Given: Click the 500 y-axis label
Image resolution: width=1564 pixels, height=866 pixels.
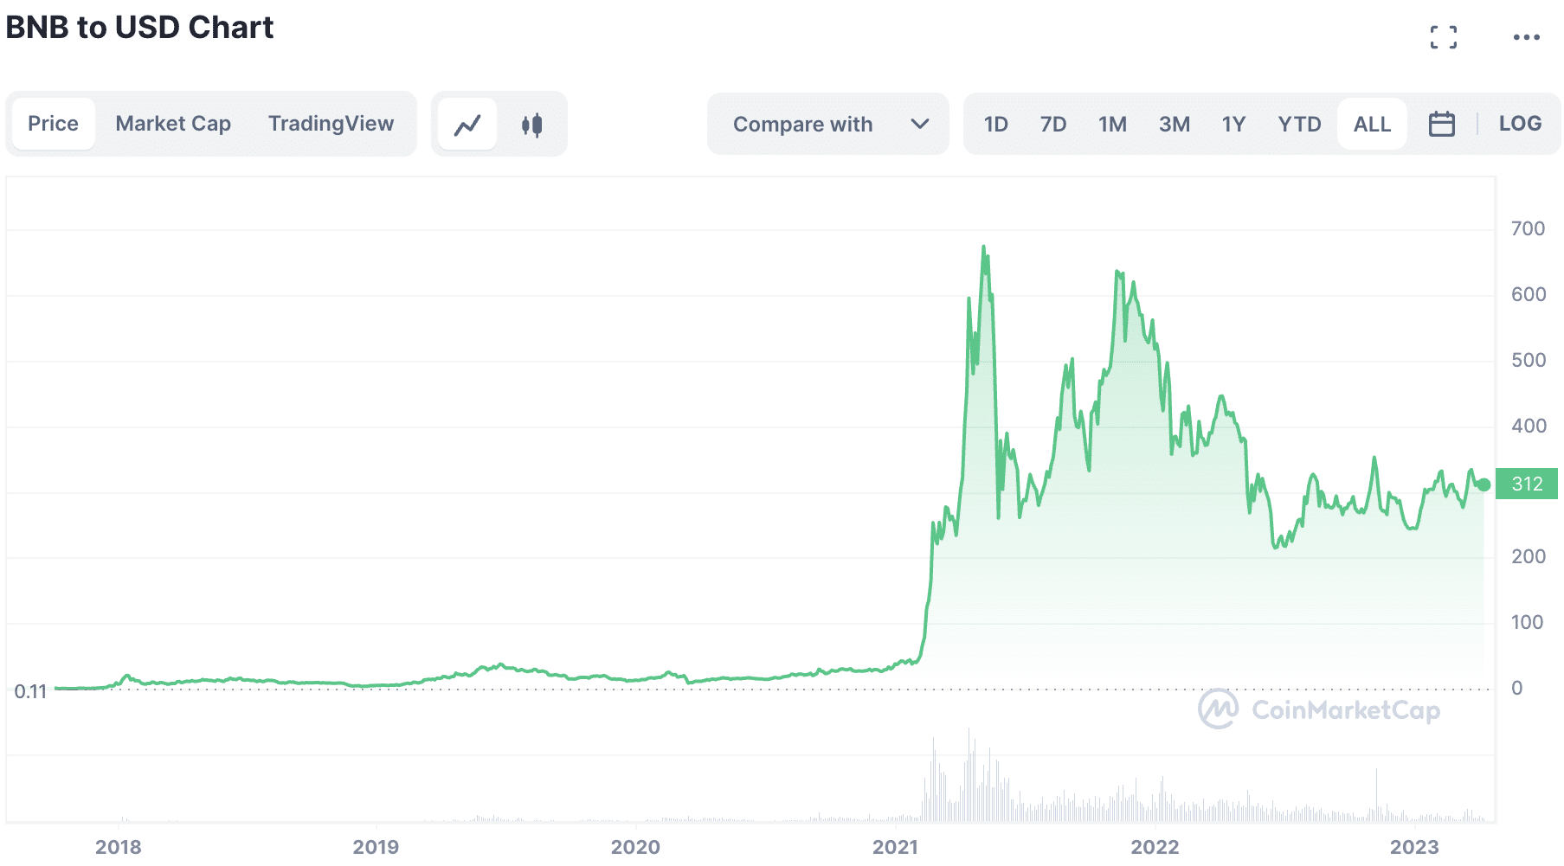Looking at the screenshot, I should 1529,360.
